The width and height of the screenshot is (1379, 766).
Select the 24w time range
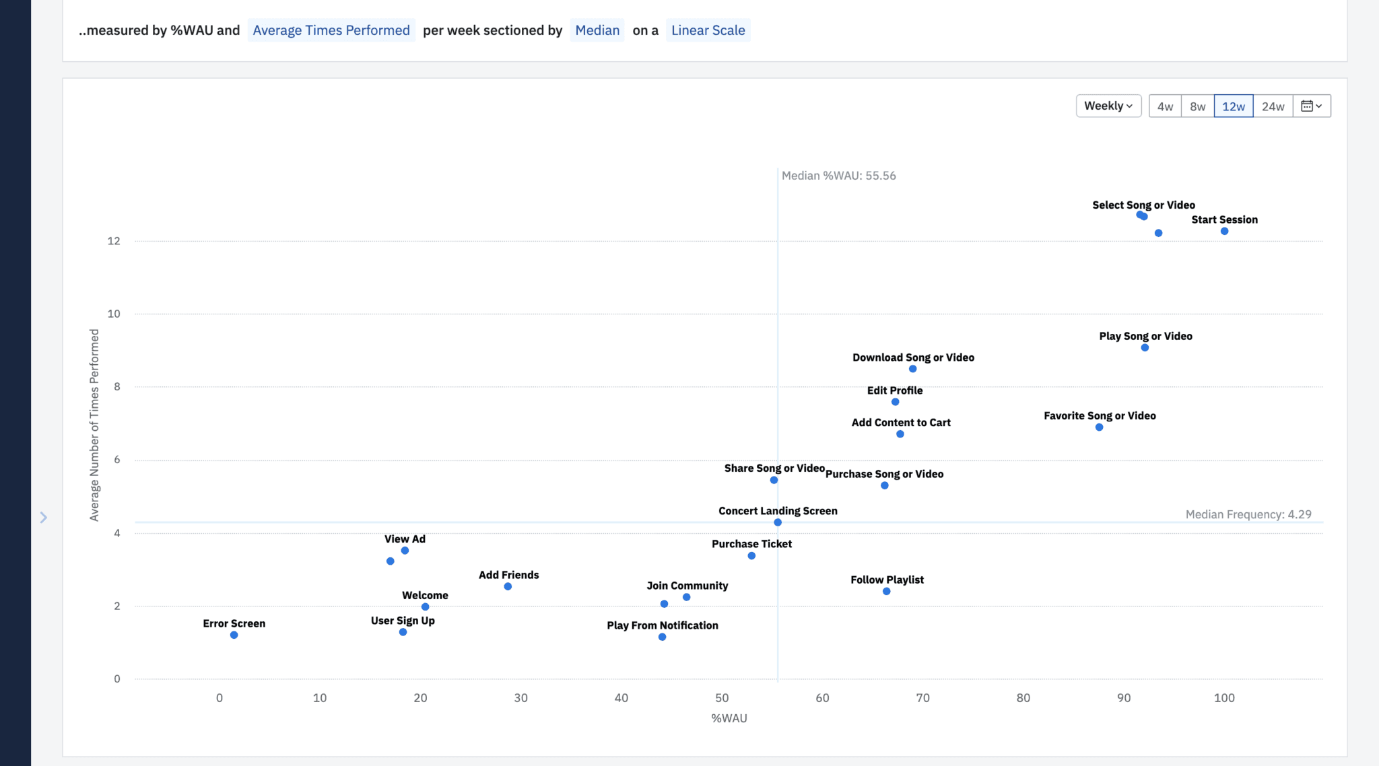tap(1273, 106)
